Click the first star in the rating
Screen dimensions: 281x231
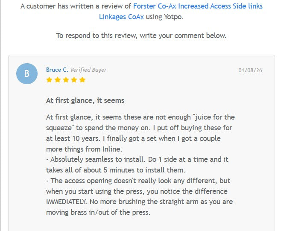click(49, 80)
